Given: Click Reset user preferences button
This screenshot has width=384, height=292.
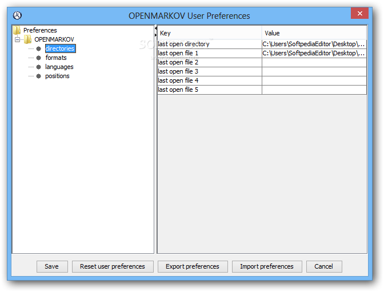Looking at the screenshot, I should coord(113,266).
